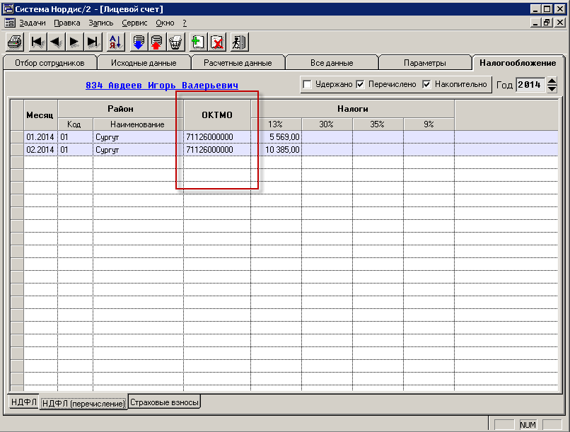Uncheck the Перечислено checkbox
This screenshot has height=432, width=570.
click(360, 84)
